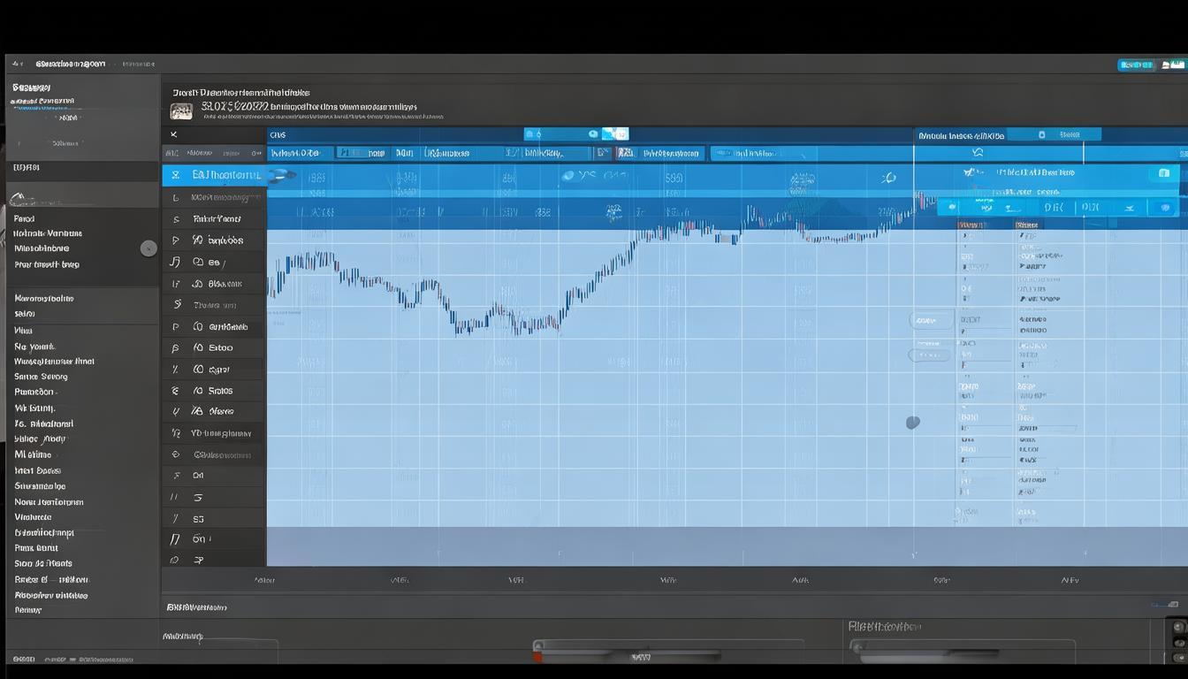Viewport: 1188px width, 679px height.
Task: Click the white icon next to the top-right cyan button
Action: [x=1173, y=65]
